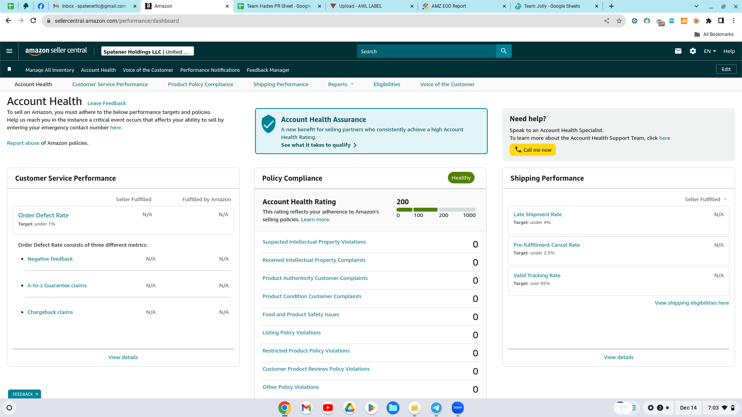Open a new browser tab with plus
742x417 pixels.
[x=611, y=6]
